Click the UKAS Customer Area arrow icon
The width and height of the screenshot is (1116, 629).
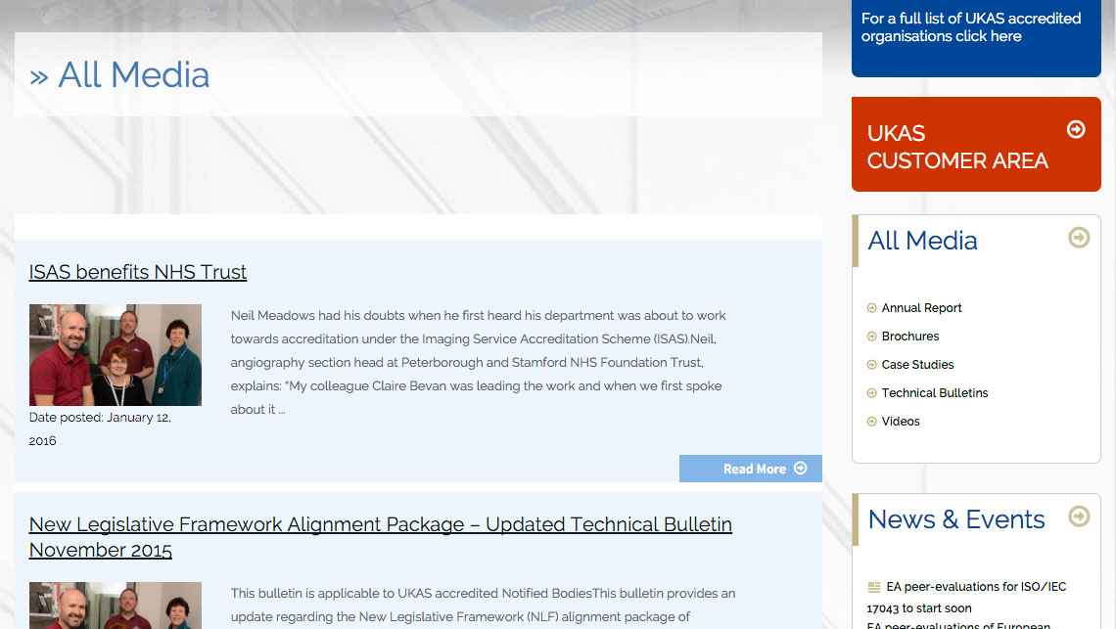click(x=1076, y=129)
